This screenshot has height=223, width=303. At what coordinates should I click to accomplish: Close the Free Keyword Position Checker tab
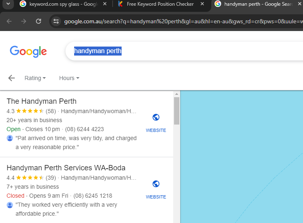click(202, 4)
